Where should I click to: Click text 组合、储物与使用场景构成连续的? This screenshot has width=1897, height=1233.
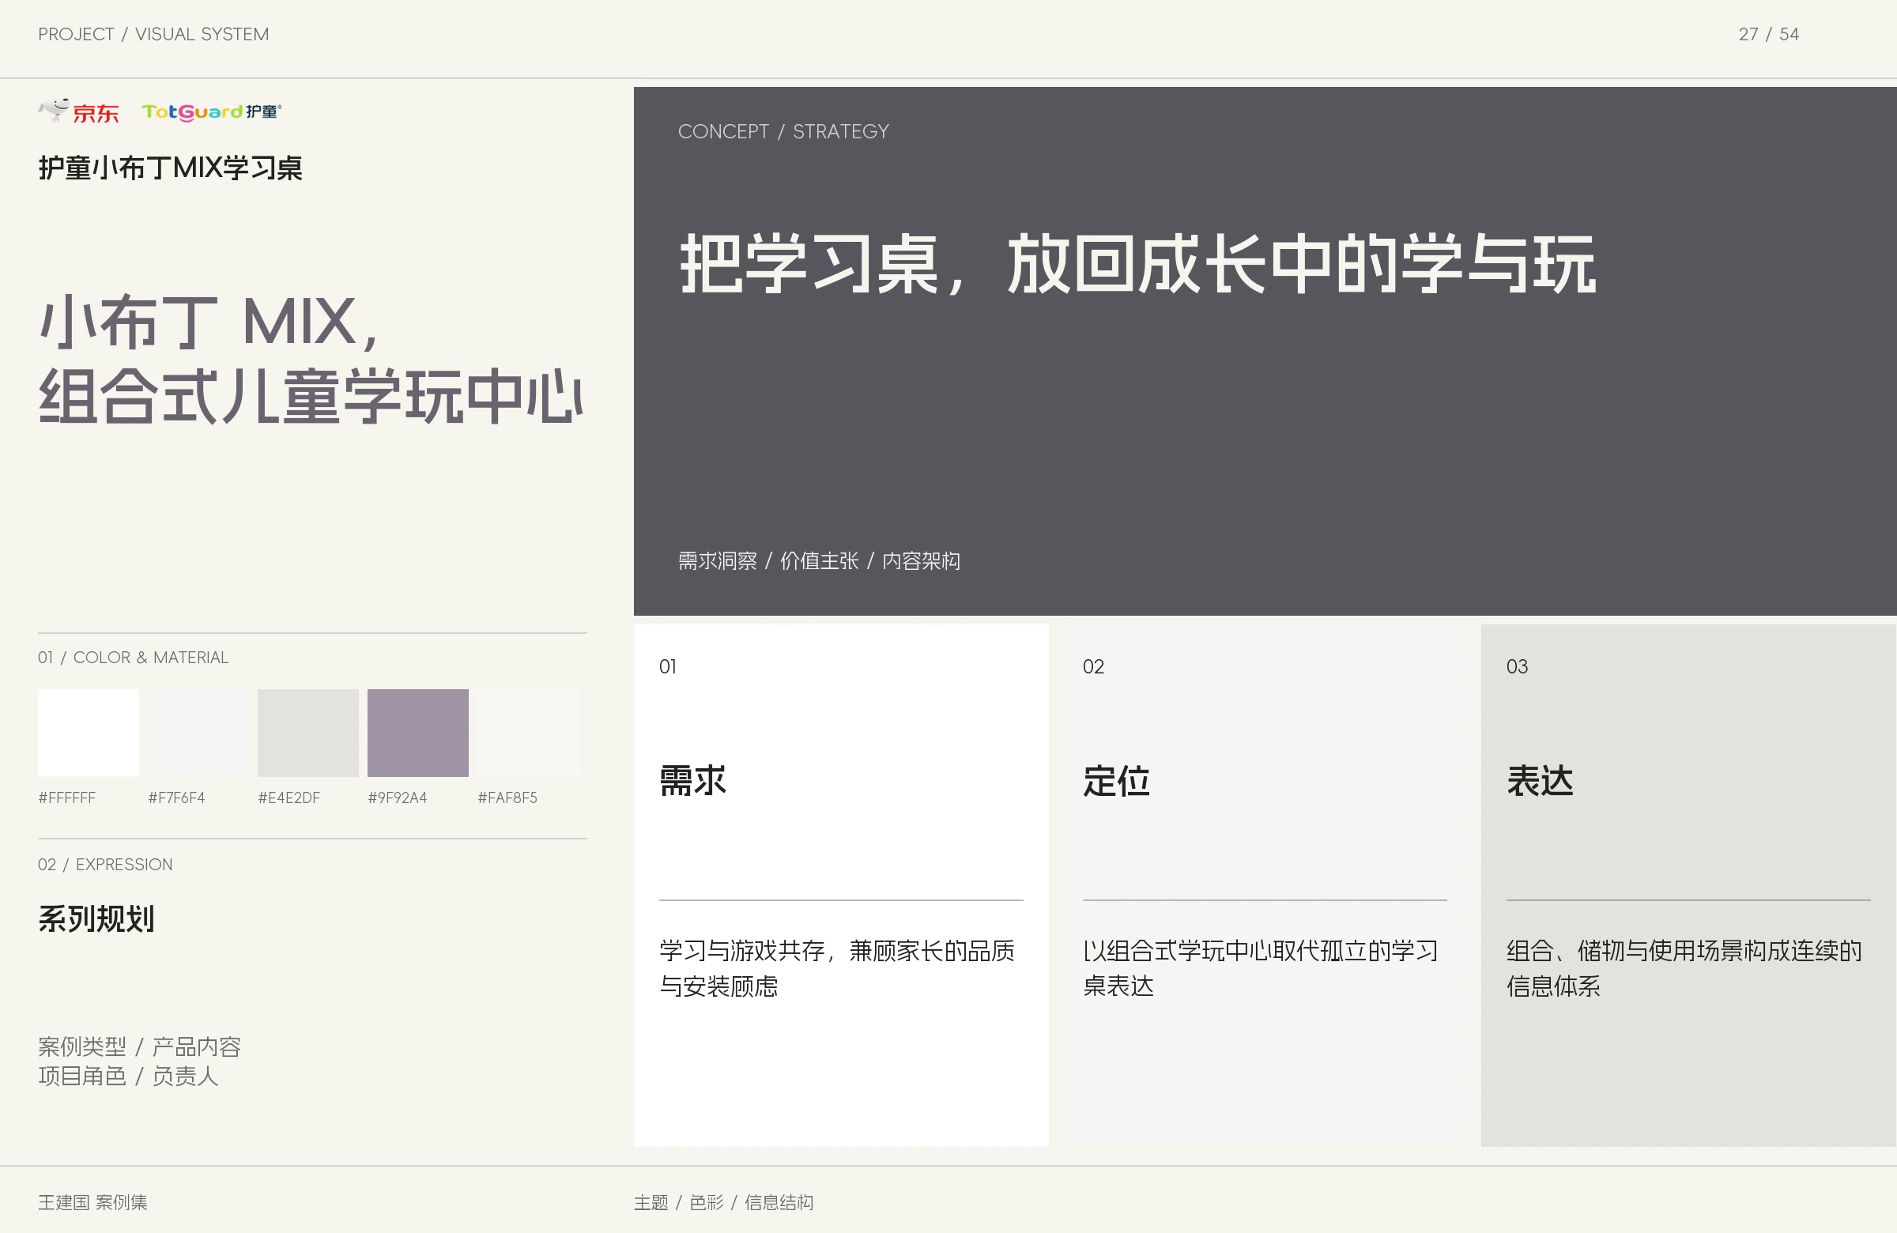[1684, 951]
